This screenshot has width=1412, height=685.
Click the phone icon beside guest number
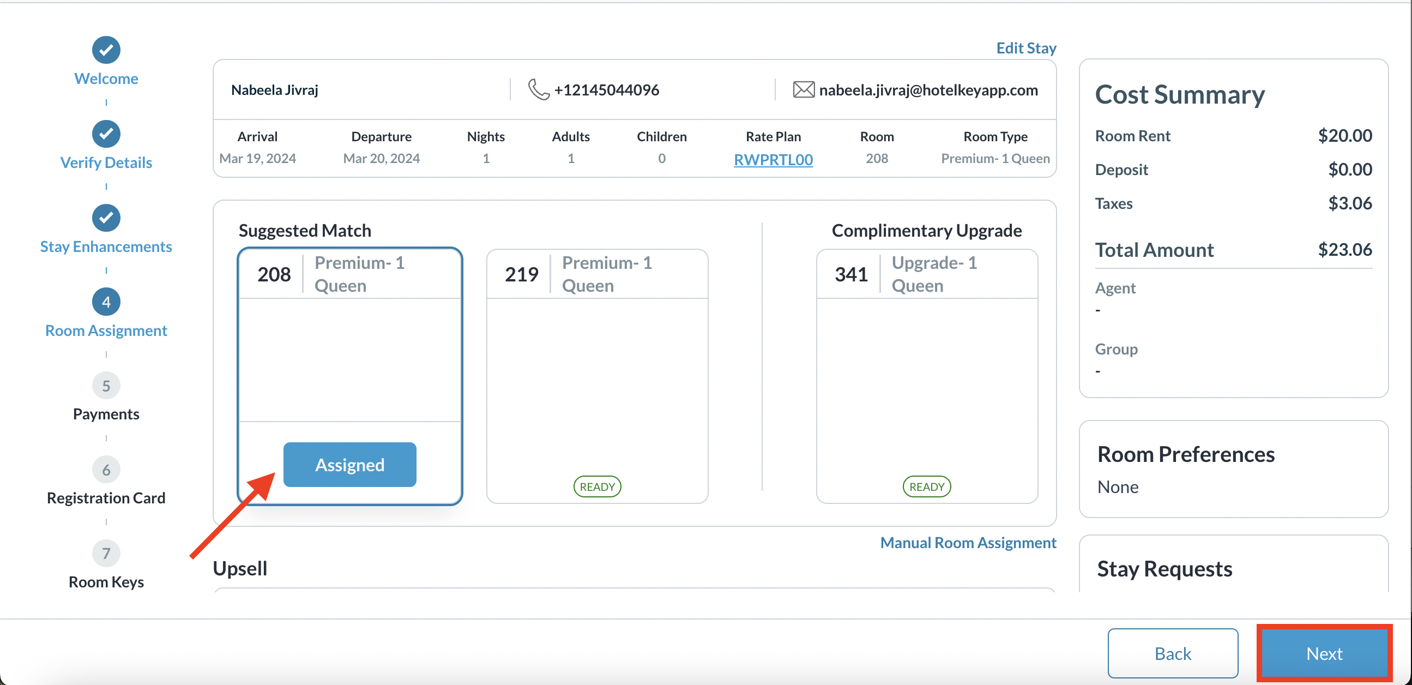click(538, 89)
